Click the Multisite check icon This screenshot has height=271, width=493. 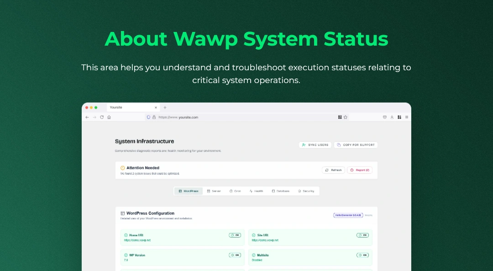(254, 255)
